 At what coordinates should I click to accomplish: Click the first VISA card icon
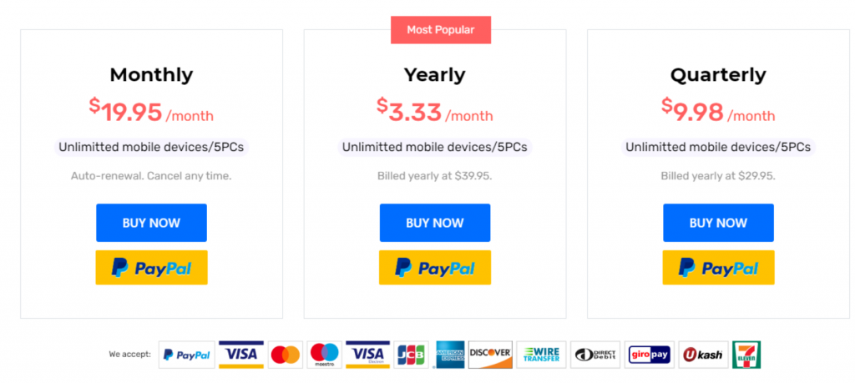tap(241, 355)
